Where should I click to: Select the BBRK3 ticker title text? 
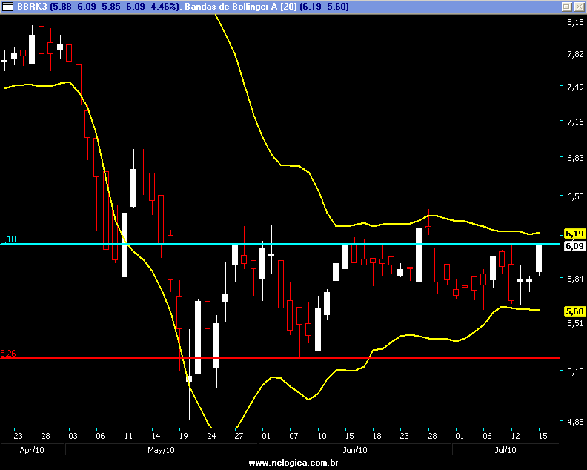[32, 7]
